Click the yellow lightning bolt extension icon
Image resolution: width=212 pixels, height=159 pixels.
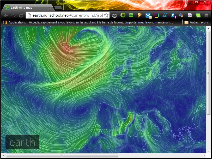140,15
